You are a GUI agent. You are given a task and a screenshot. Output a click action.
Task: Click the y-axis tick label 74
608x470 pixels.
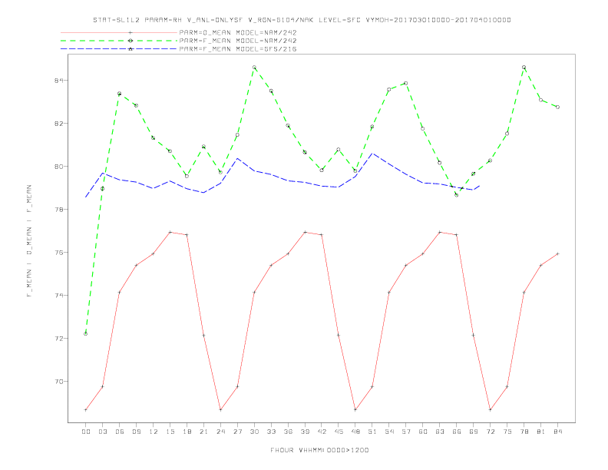pyautogui.click(x=58, y=296)
